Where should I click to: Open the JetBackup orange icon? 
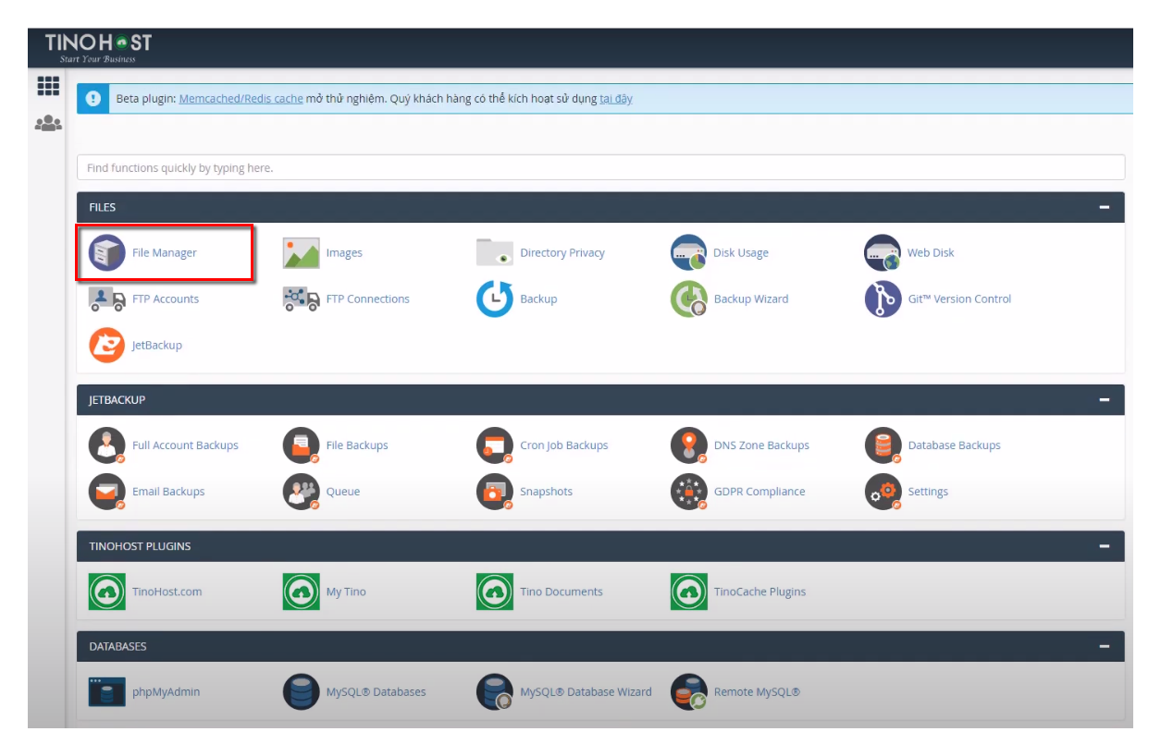(x=106, y=345)
